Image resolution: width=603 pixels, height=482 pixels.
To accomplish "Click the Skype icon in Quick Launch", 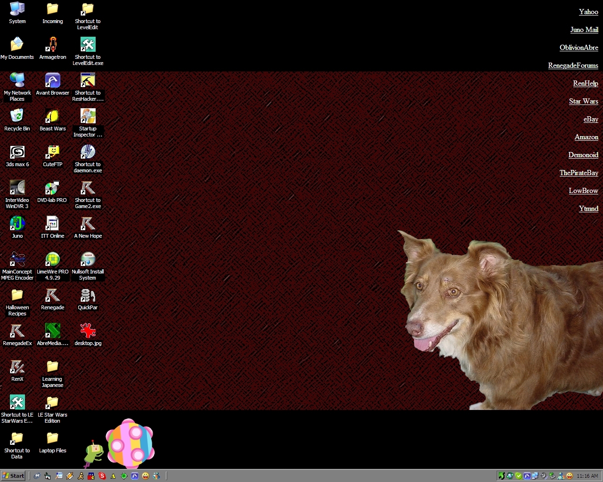I will click(x=102, y=476).
